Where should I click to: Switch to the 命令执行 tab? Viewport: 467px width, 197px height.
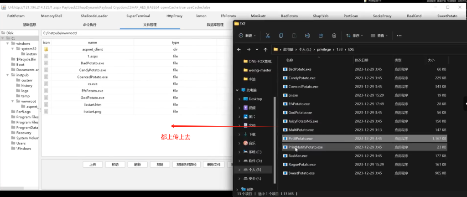pos(90,25)
